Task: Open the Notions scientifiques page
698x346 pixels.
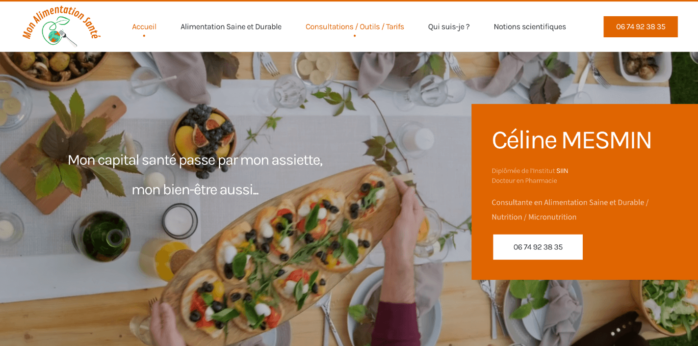Action: [530, 27]
